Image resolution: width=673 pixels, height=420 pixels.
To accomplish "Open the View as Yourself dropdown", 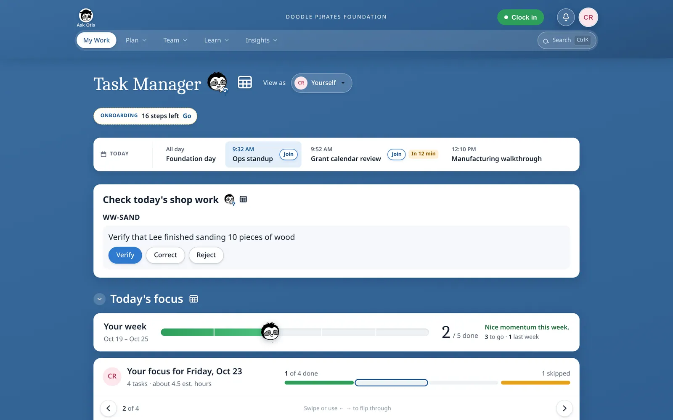I will click(x=321, y=83).
